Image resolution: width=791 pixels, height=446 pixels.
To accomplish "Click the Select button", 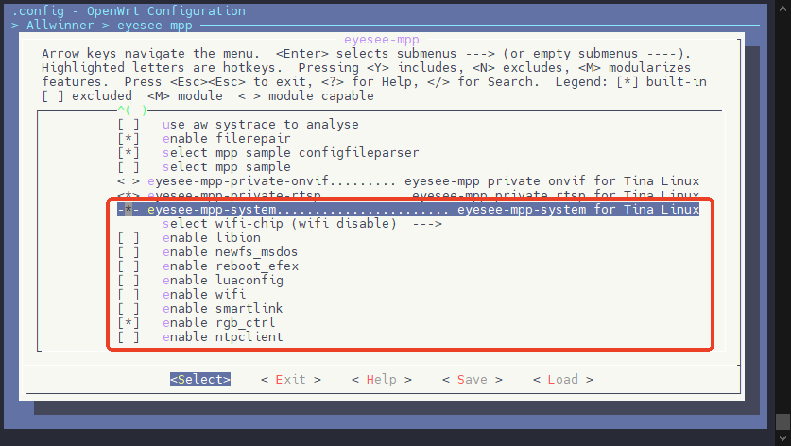I will click(200, 380).
